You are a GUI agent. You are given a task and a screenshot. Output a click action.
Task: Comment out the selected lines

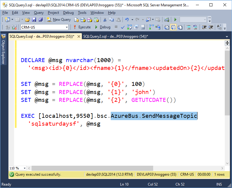(x=189, y=27)
